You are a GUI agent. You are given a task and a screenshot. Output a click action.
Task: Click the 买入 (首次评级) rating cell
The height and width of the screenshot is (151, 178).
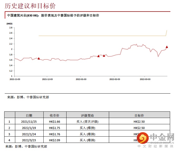87,122
